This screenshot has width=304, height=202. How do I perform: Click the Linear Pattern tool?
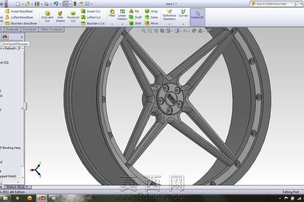[122, 15]
